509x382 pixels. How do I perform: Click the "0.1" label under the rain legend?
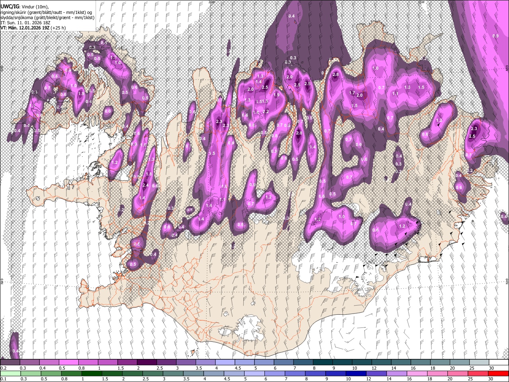tap(3, 379)
